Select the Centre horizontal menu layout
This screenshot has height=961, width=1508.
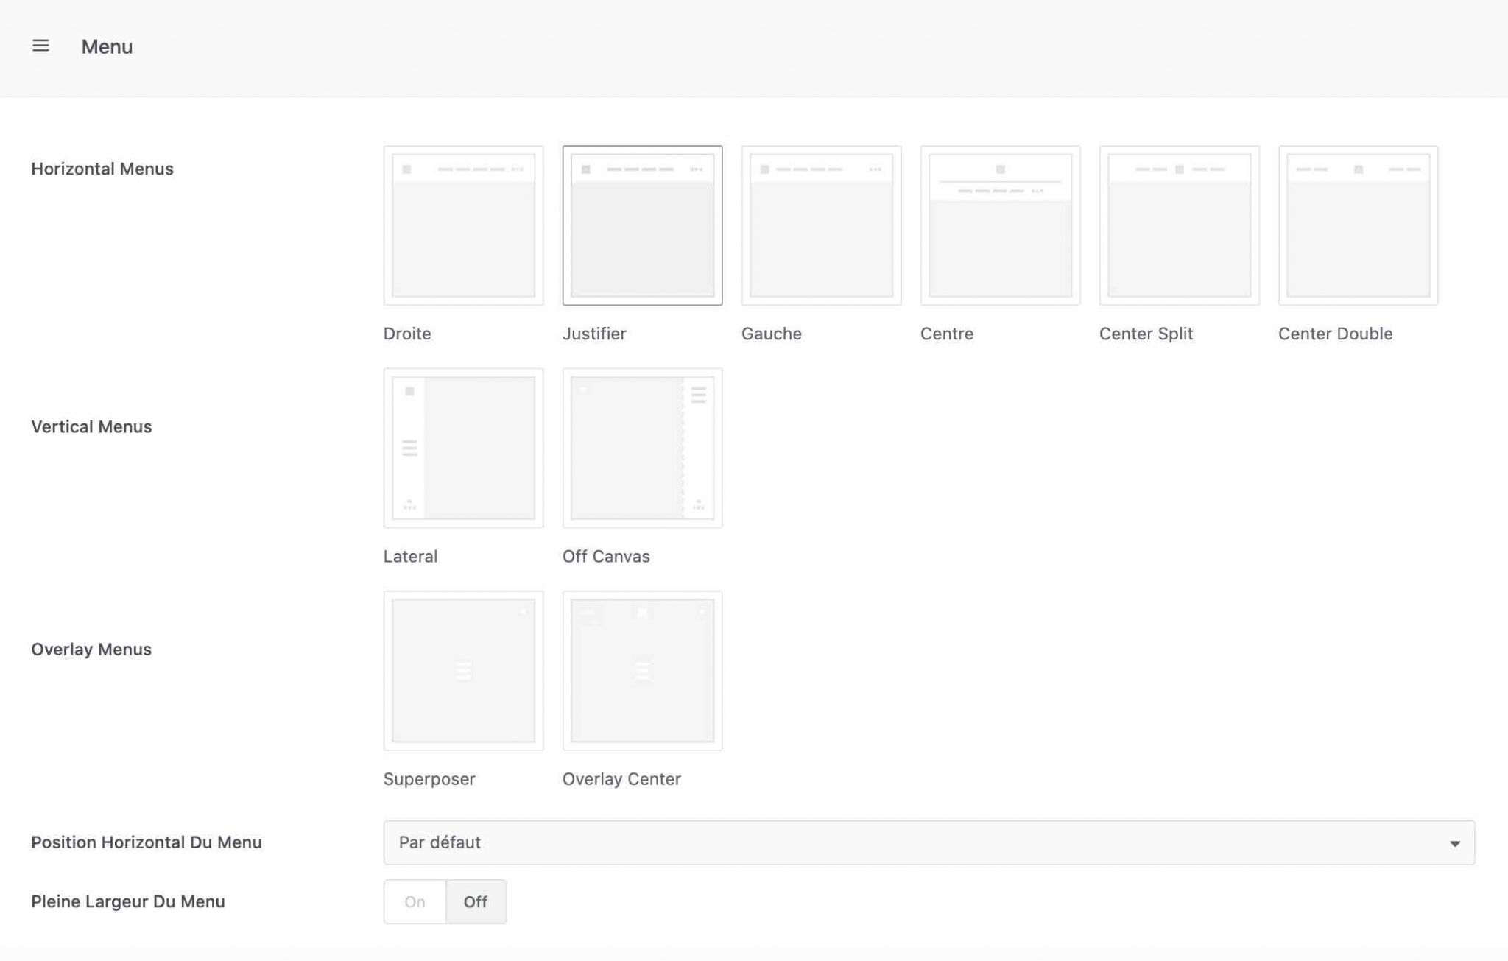click(1000, 225)
